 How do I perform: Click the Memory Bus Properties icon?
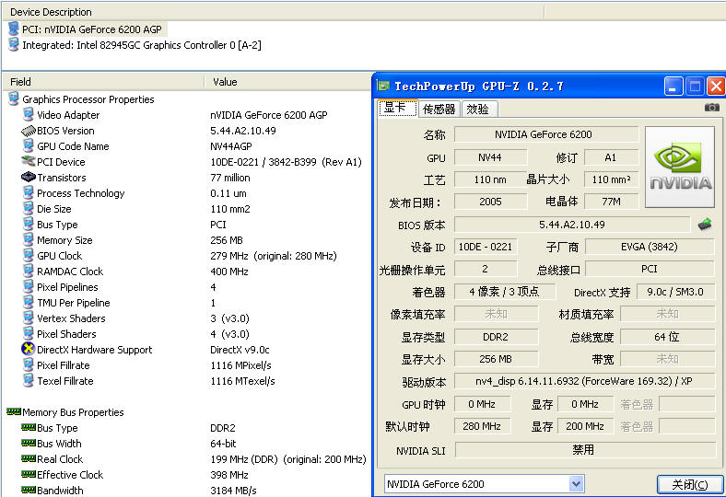tap(14, 411)
